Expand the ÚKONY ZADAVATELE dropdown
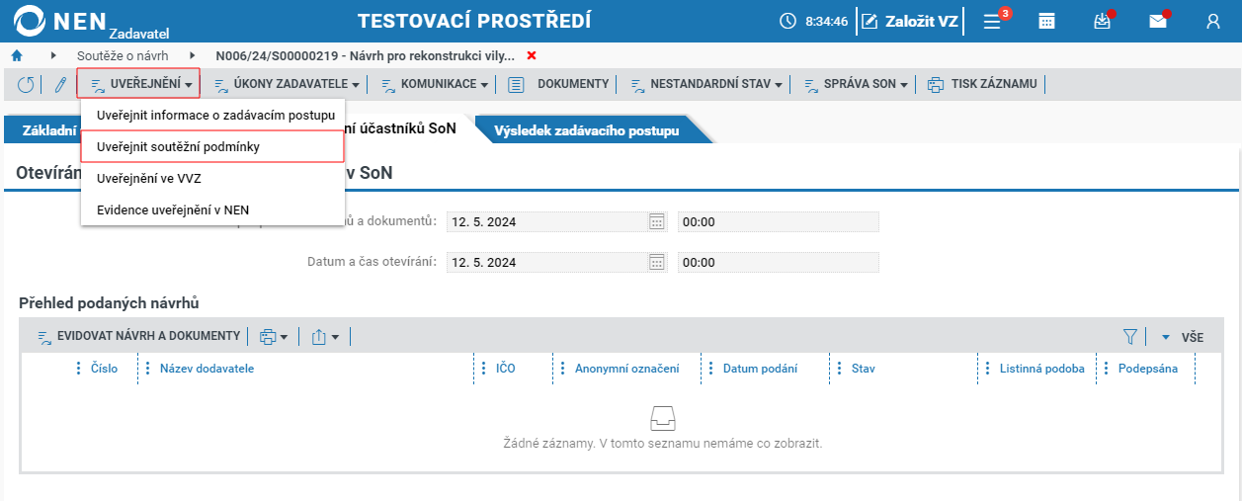This screenshot has width=1242, height=501. tap(287, 84)
